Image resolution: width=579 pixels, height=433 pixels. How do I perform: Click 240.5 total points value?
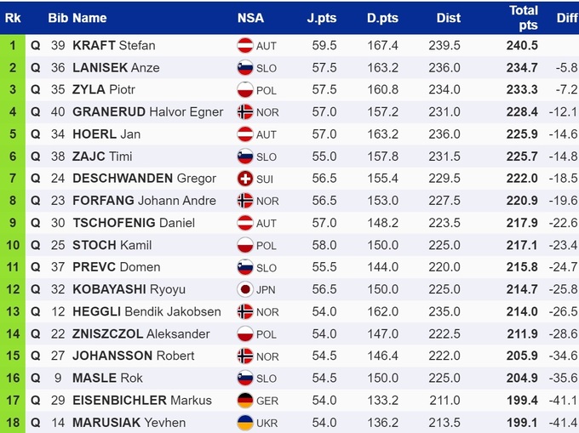[522, 46]
